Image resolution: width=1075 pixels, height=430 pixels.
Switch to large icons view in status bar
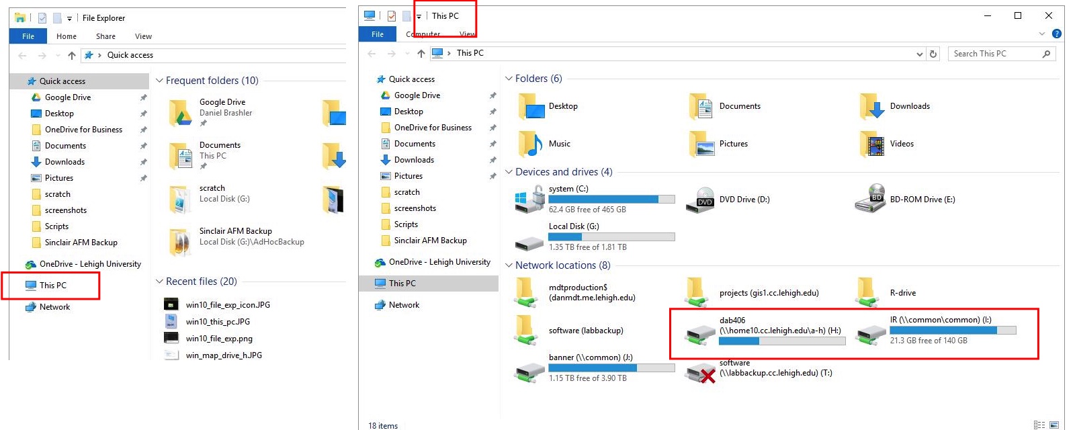pos(1054,425)
